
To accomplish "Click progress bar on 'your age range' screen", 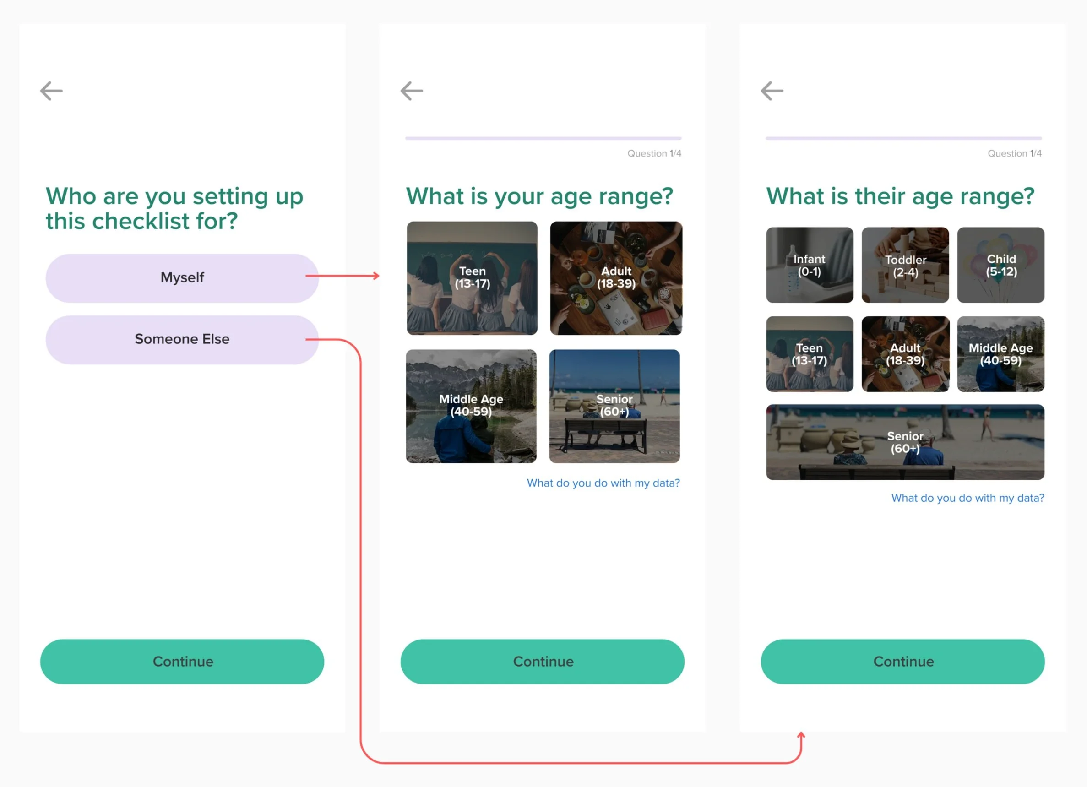I will (543, 139).
